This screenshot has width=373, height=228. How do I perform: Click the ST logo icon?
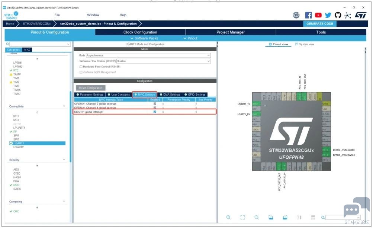pos(360,15)
